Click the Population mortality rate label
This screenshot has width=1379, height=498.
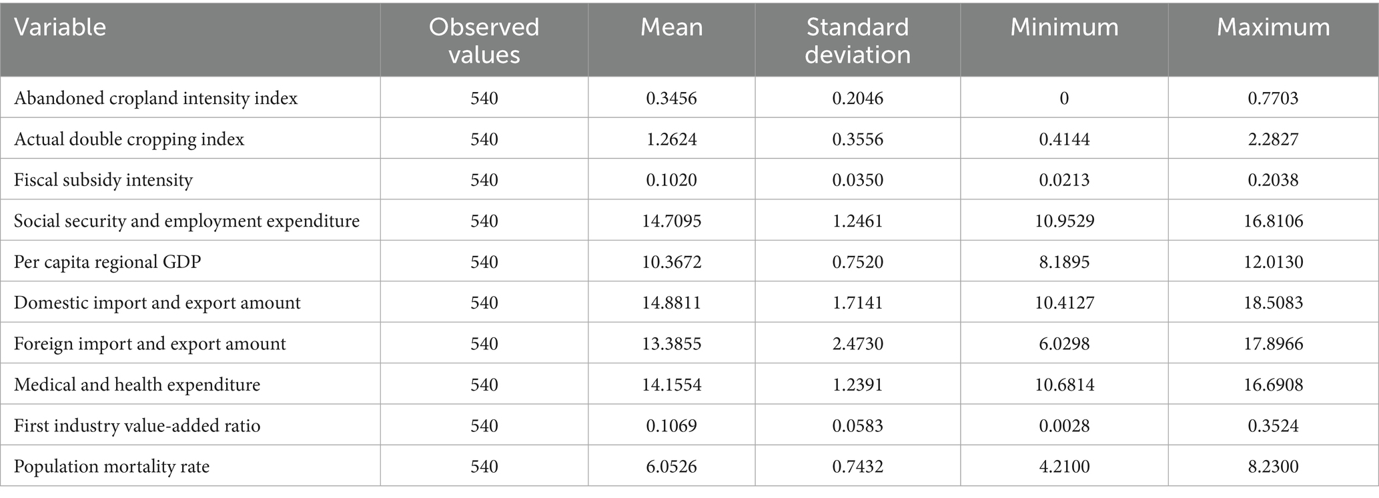[112, 466]
